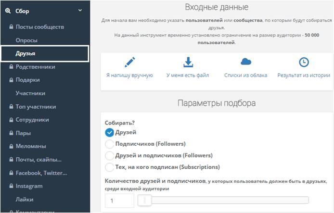Click lock icon next to Посты сообществ

point(11,27)
